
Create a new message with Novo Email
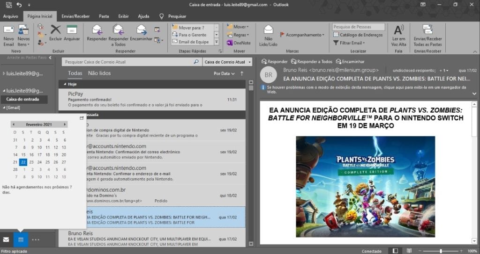8,36
